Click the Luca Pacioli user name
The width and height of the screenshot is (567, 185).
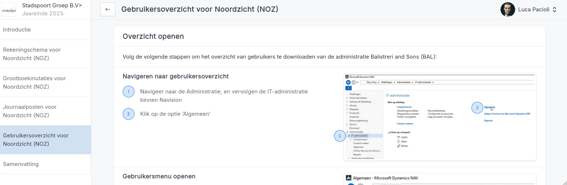[534, 10]
